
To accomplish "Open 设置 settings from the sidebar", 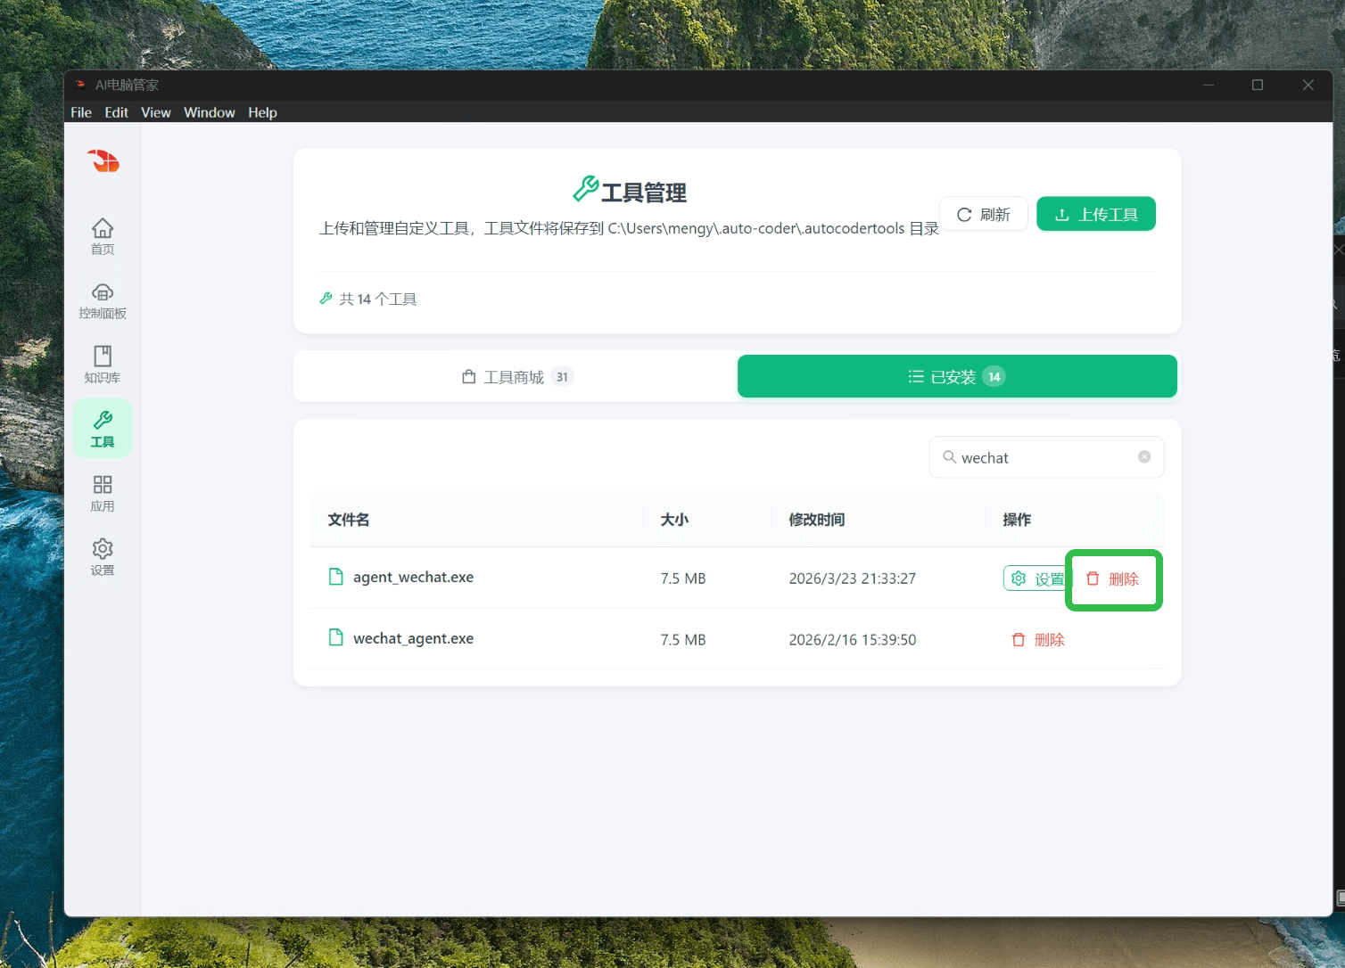I will 102,556.
